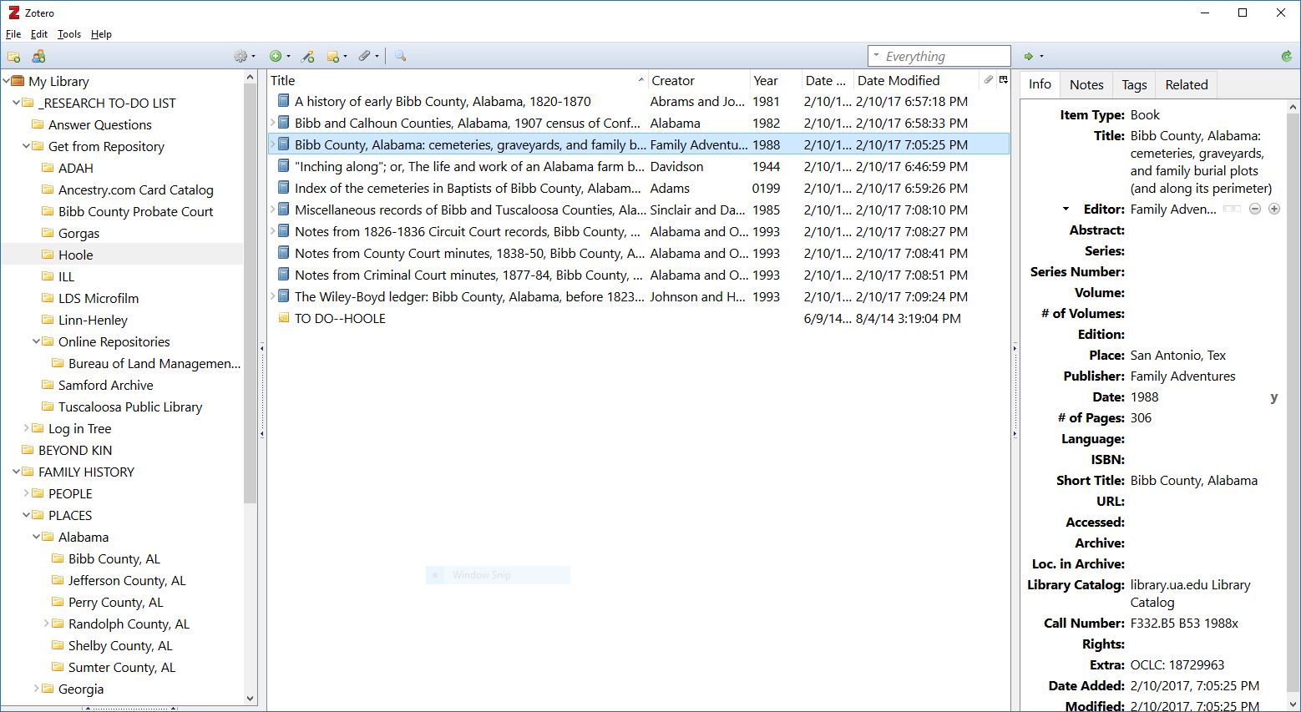Select Bibb County Probate Court collection
This screenshot has width=1301, height=712.
(x=136, y=211)
